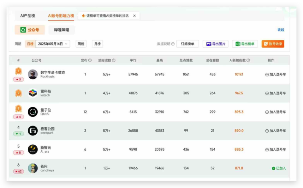Click the 新智元 account name
The image size is (303, 188).
point(45,148)
